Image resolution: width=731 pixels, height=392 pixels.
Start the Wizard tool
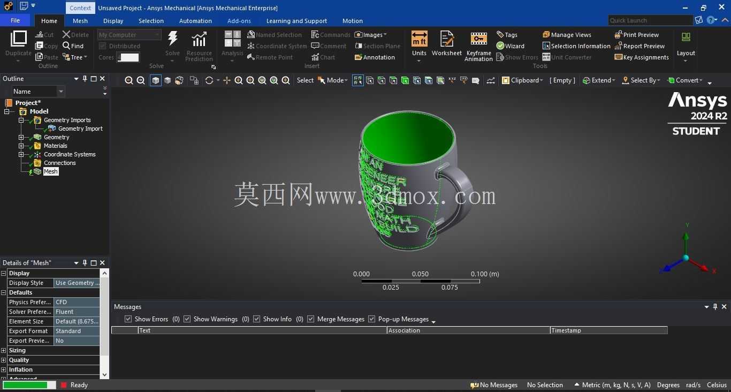click(511, 46)
